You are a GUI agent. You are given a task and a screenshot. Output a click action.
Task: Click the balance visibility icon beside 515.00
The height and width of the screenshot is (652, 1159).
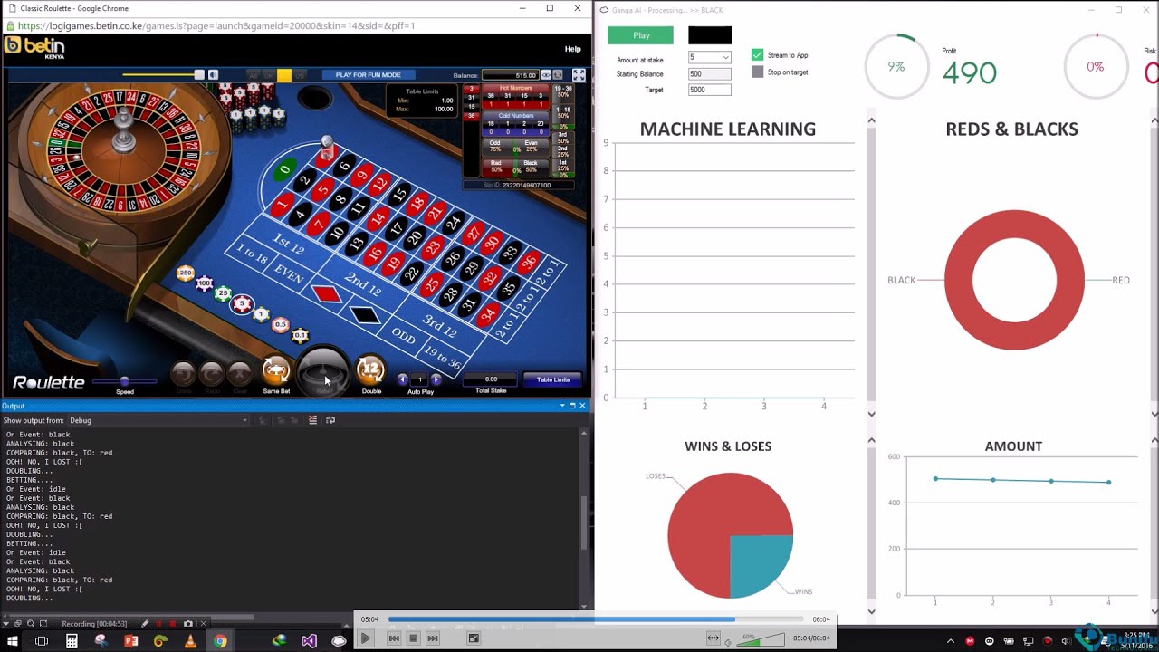pos(546,75)
